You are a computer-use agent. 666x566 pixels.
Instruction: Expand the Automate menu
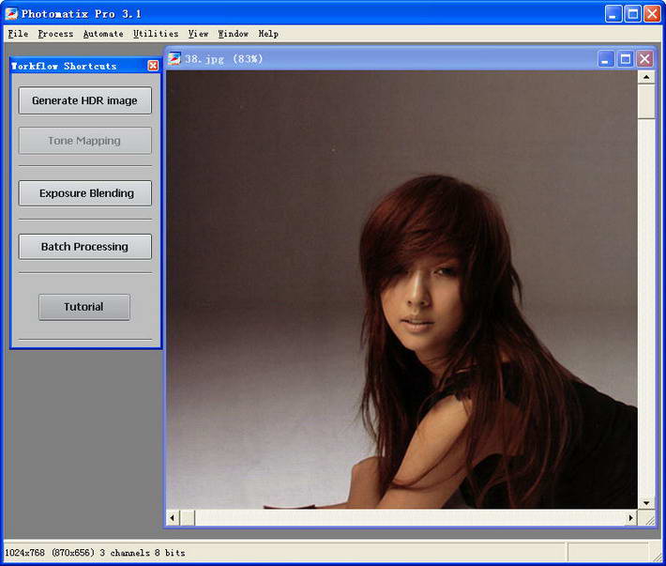[x=103, y=34]
